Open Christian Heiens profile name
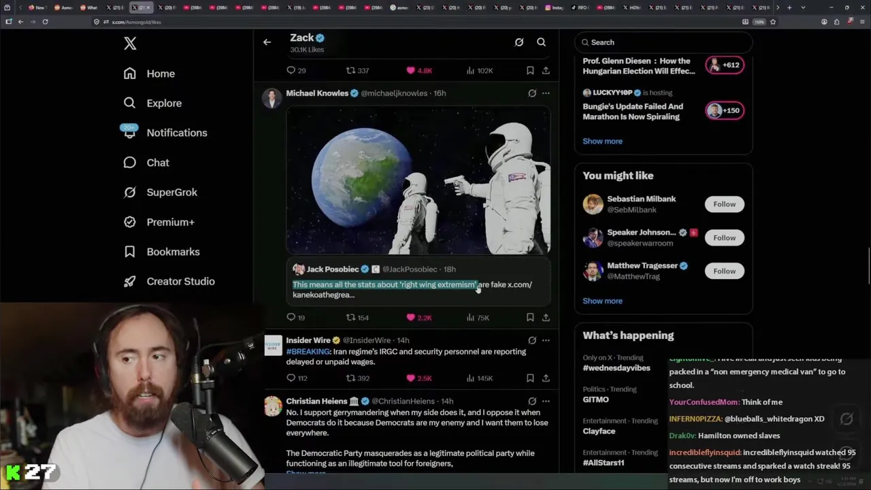Screen dimensions: 871x490 tap(316, 402)
